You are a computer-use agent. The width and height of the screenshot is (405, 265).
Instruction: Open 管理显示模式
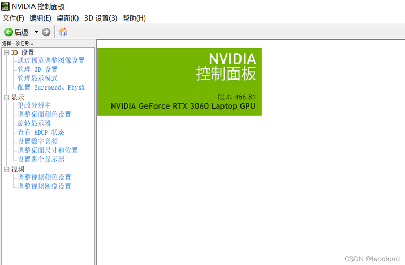pyautogui.click(x=38, y=78)
